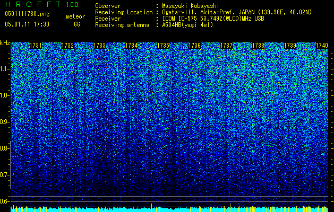Click the 0.7 frequency axis label
This screenshot has width=334, height=212.
(x=4, y=175)
